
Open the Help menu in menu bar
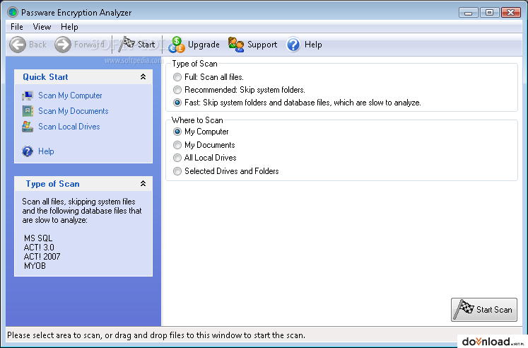click(69, 27)
